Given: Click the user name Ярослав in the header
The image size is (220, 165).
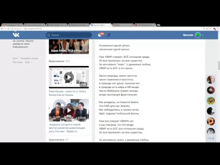Looking at the screenshot, I should tap(188, 35).
